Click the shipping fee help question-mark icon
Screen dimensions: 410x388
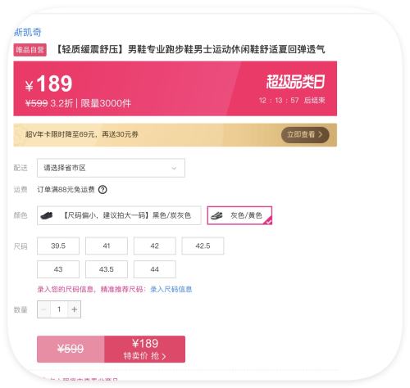point(102,189)
